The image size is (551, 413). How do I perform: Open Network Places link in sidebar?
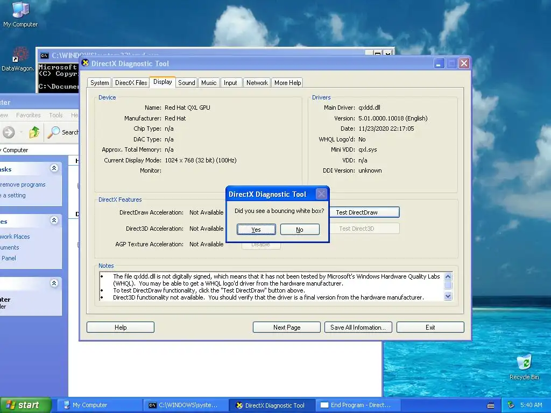click(15, 237)
